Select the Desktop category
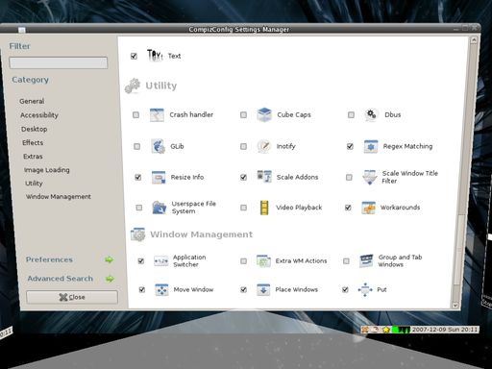 pos(34,129)
